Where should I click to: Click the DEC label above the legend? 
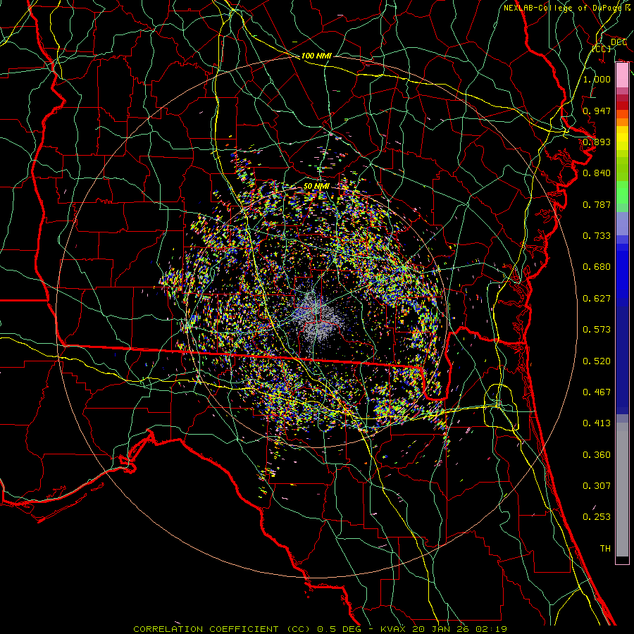click(619, 42)
